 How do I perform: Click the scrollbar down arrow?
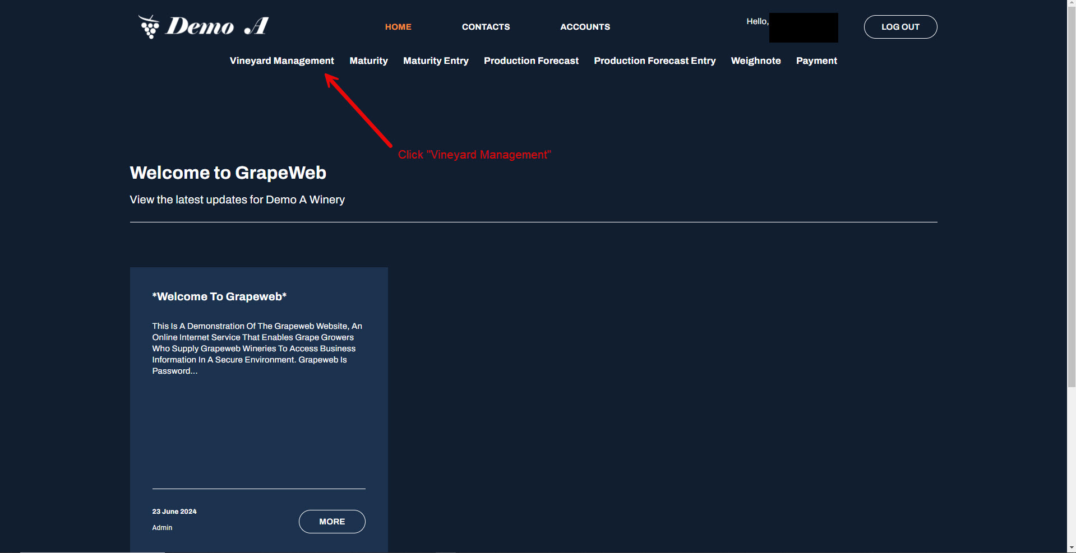point(1072,549)
